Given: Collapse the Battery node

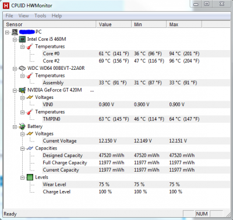Looking at the screenshot, I should 15,127.
